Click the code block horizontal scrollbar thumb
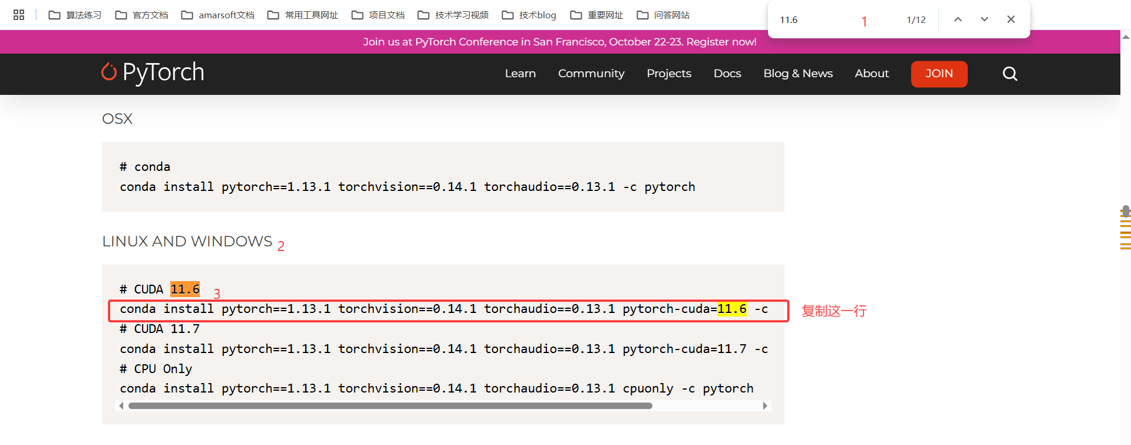Viewport: 1131px width, 445px height. tap(390, 406)
